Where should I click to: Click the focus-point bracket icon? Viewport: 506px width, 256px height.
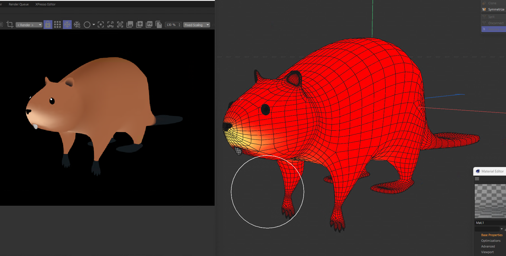pyautogui.click(x=101, y=25)
